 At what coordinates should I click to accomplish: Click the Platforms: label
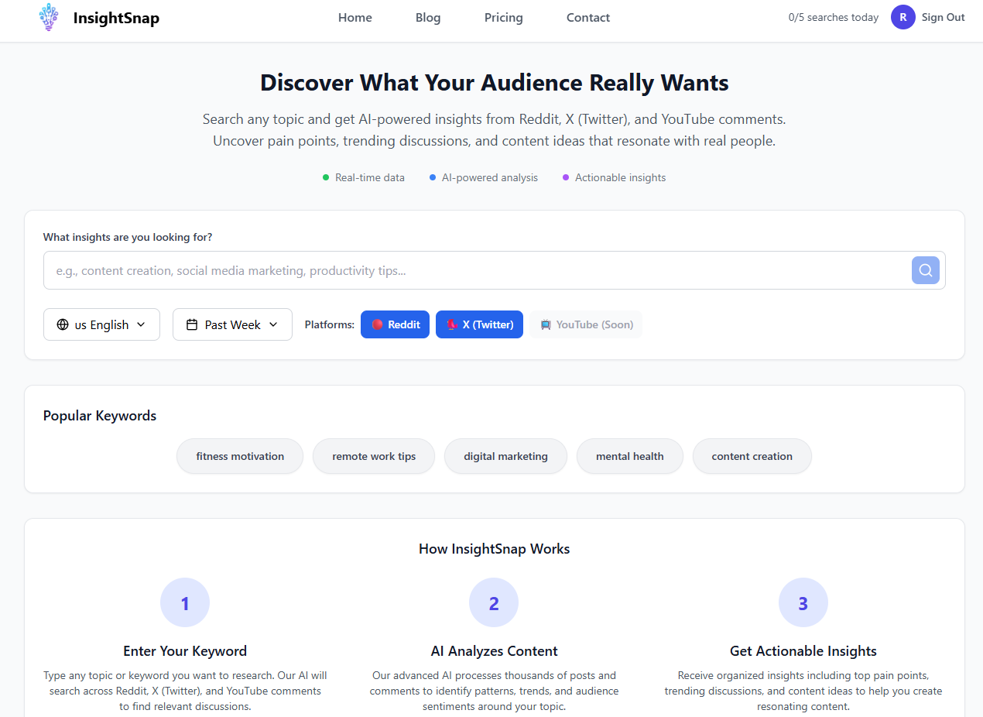point(330,324)
